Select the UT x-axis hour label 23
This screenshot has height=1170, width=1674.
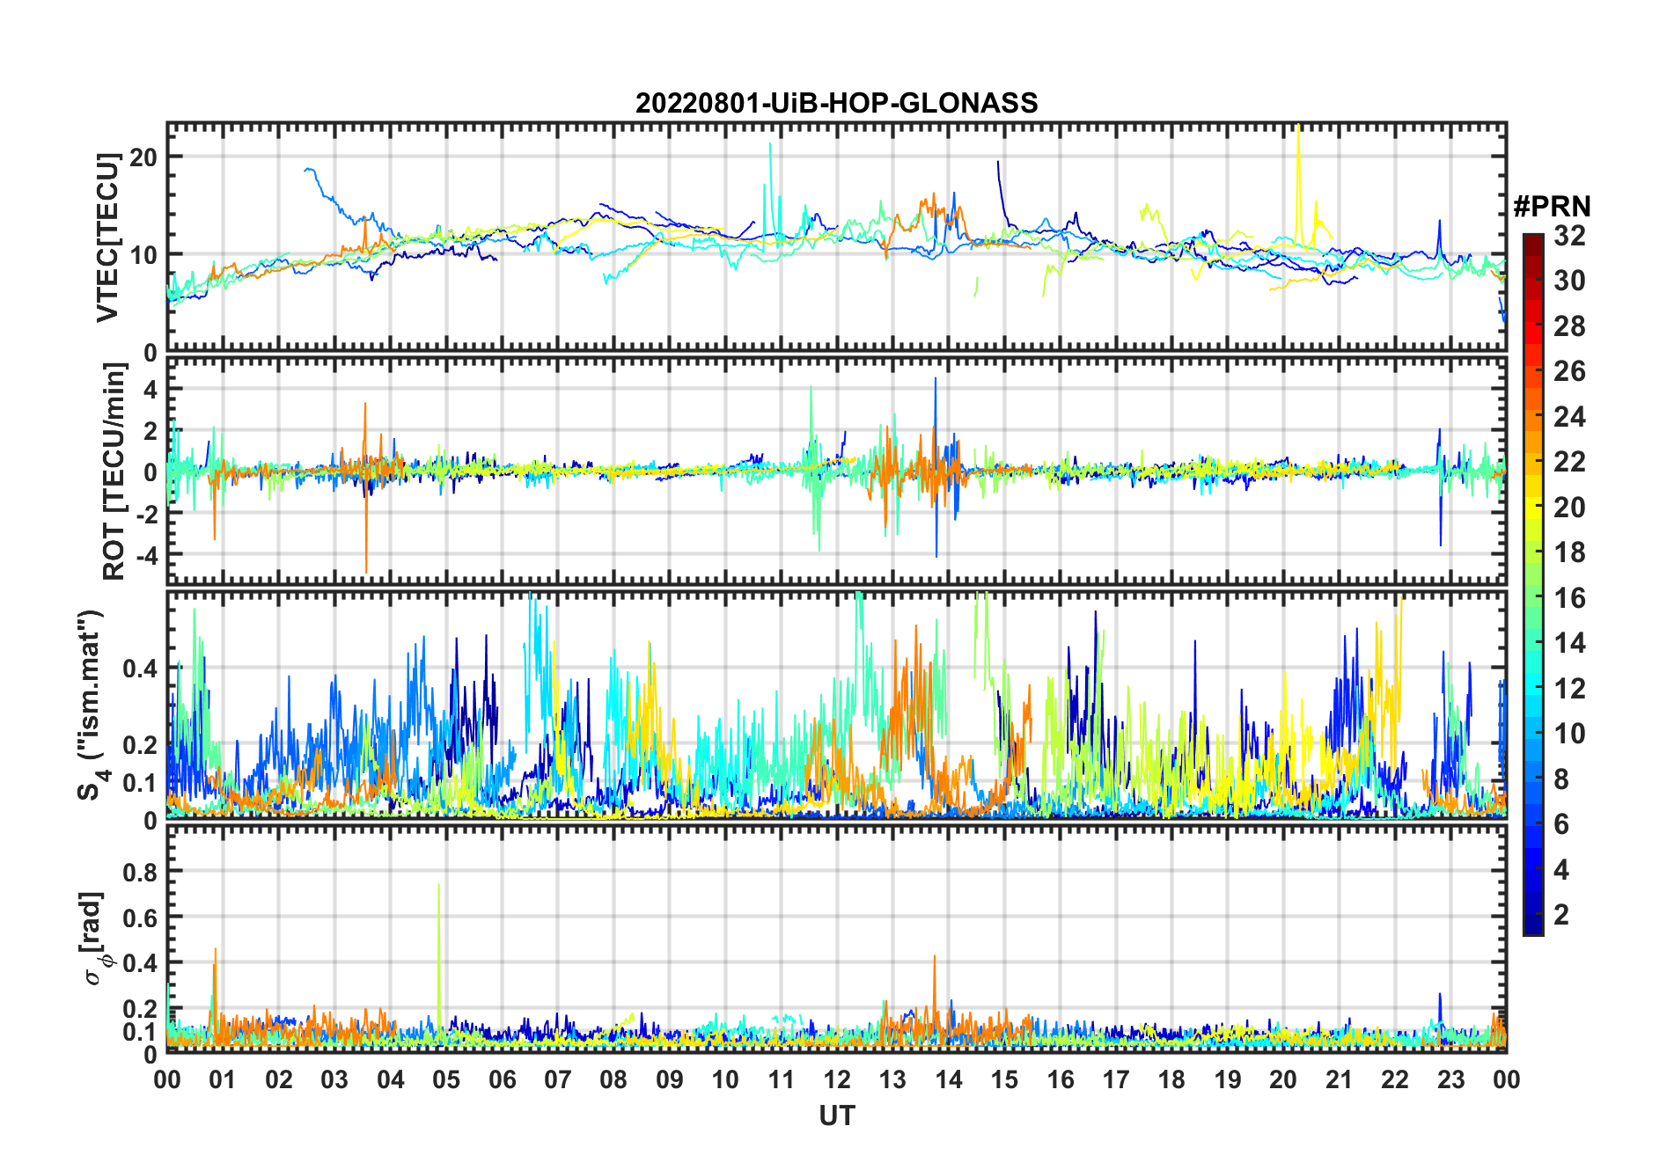(1451, 1079)
